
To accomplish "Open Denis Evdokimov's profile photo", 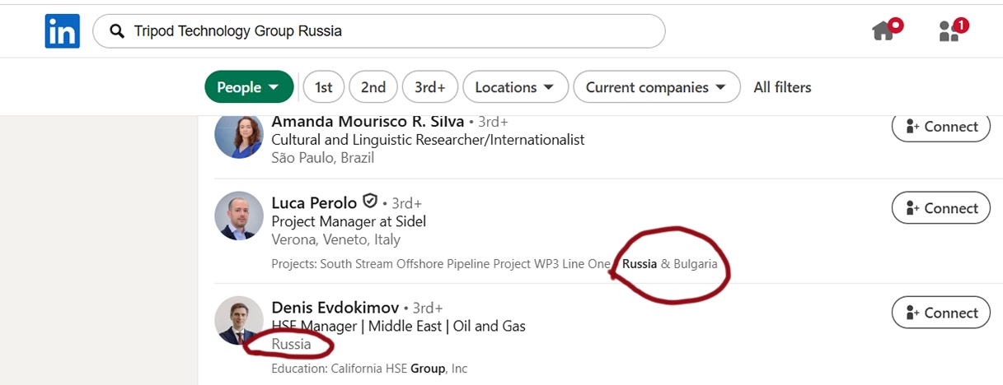I will click(x=239, y=320).
